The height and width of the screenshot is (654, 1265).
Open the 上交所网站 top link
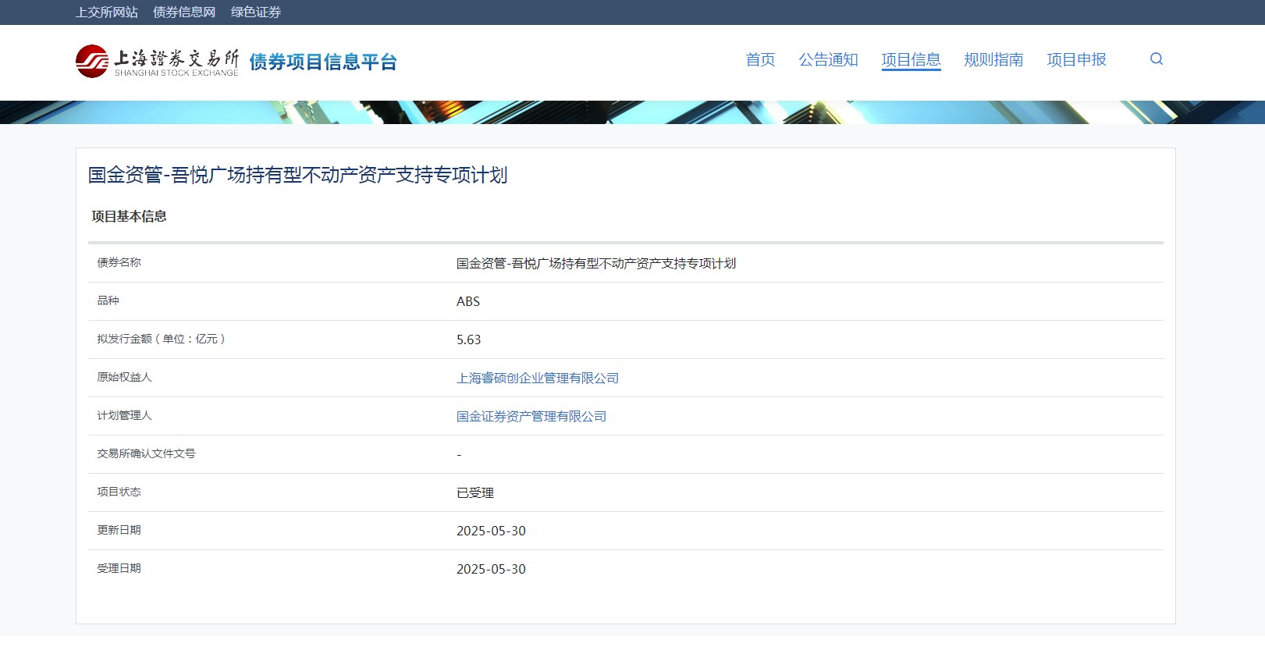point(107,12)
